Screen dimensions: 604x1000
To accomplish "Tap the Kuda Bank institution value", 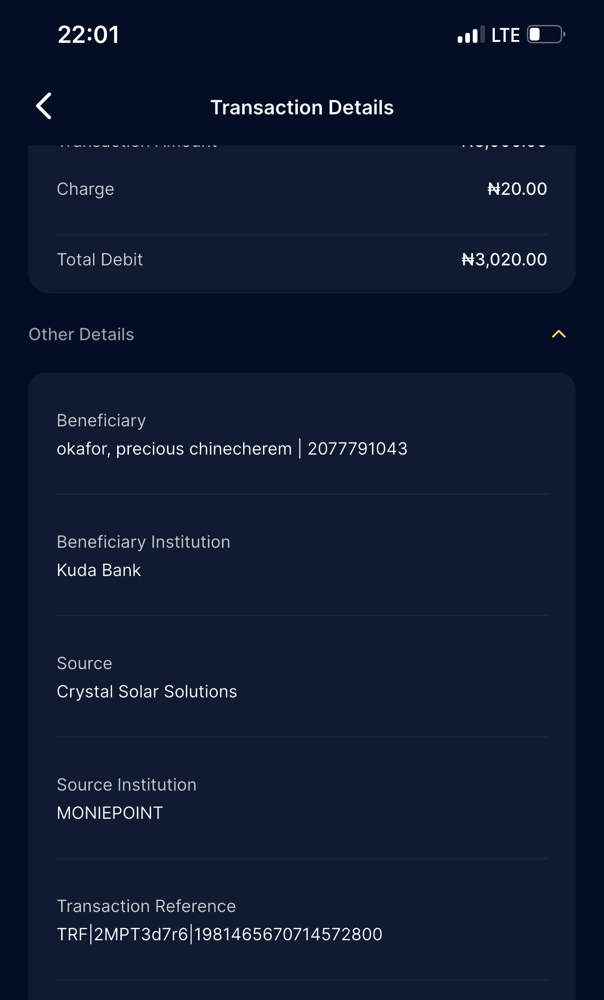I will 99,570.
